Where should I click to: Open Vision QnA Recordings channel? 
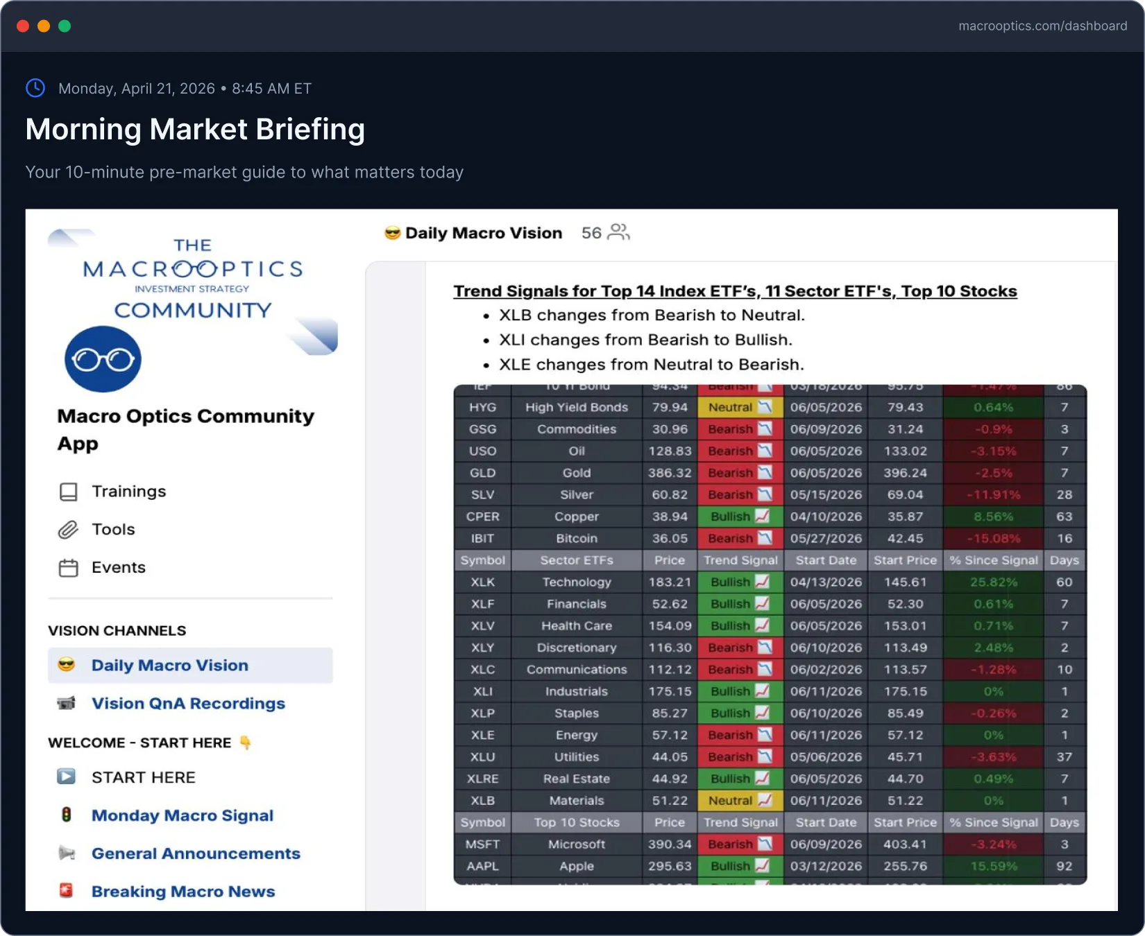pos(188,704)
